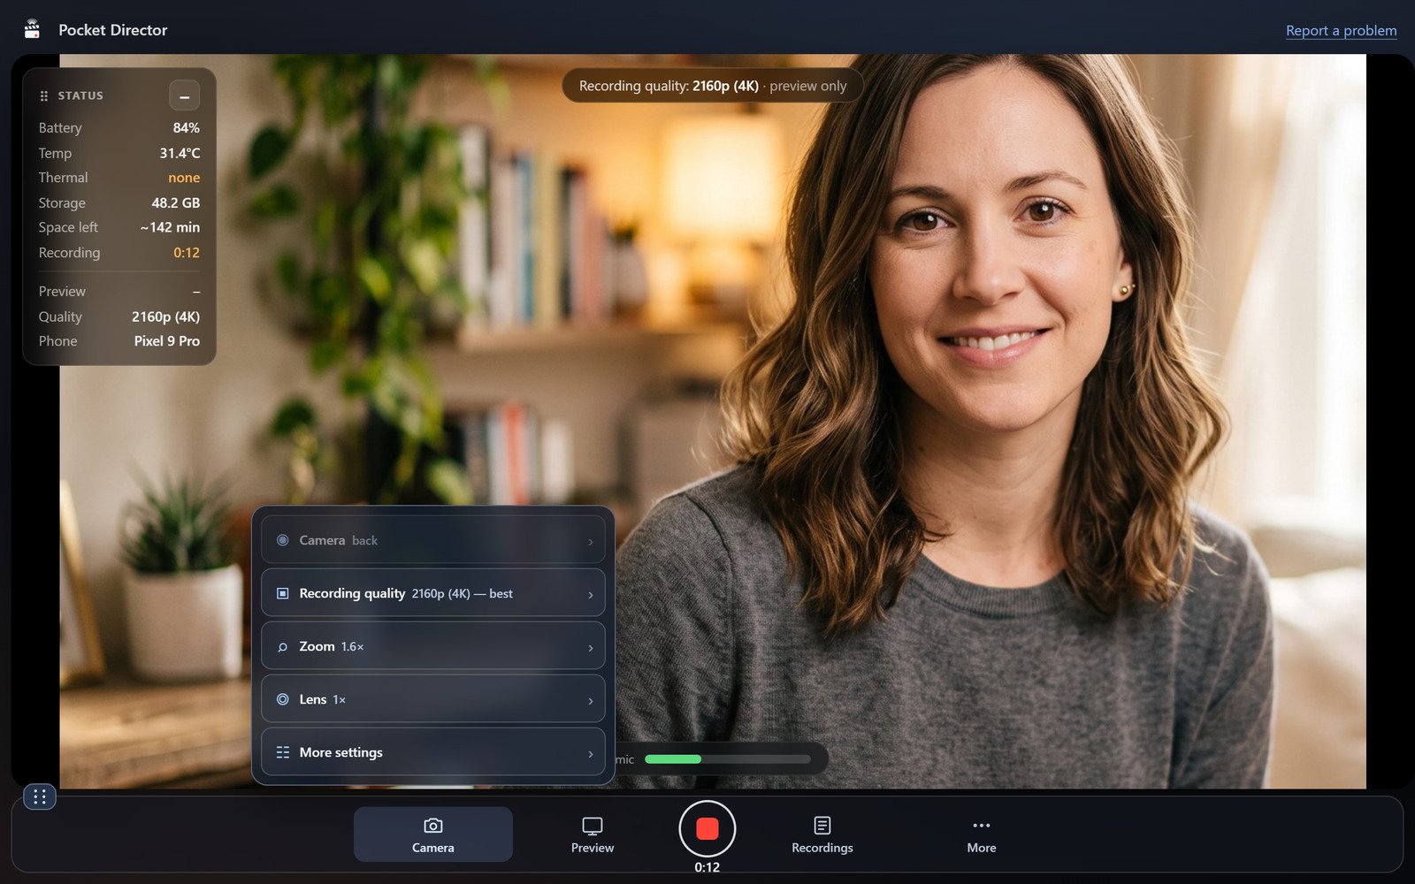Screen dimensions: 1415x884
Task: Expand the Camera back option chevron
Action: point(591,542)
